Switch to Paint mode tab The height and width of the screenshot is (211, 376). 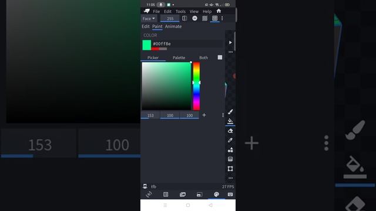(x=157, y=26)
